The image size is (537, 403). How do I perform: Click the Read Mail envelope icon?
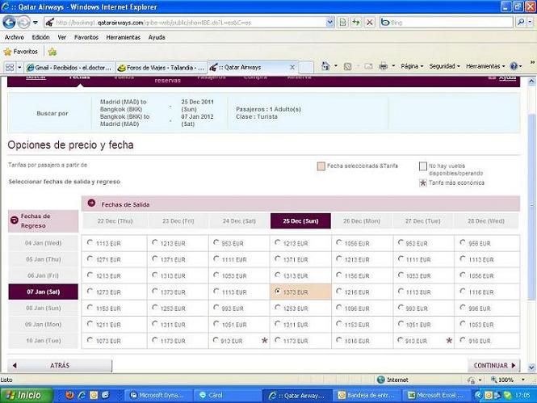[x=368, y=66]
